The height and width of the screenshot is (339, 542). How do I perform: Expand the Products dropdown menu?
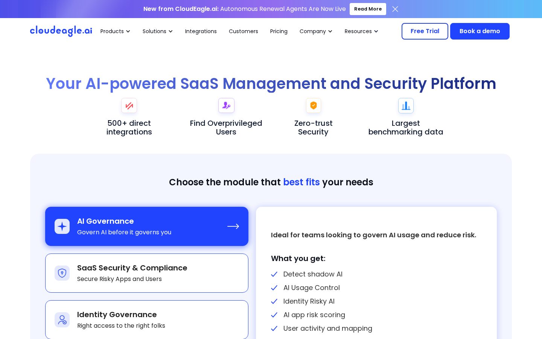pyautogui.click(x=115, y=31)
